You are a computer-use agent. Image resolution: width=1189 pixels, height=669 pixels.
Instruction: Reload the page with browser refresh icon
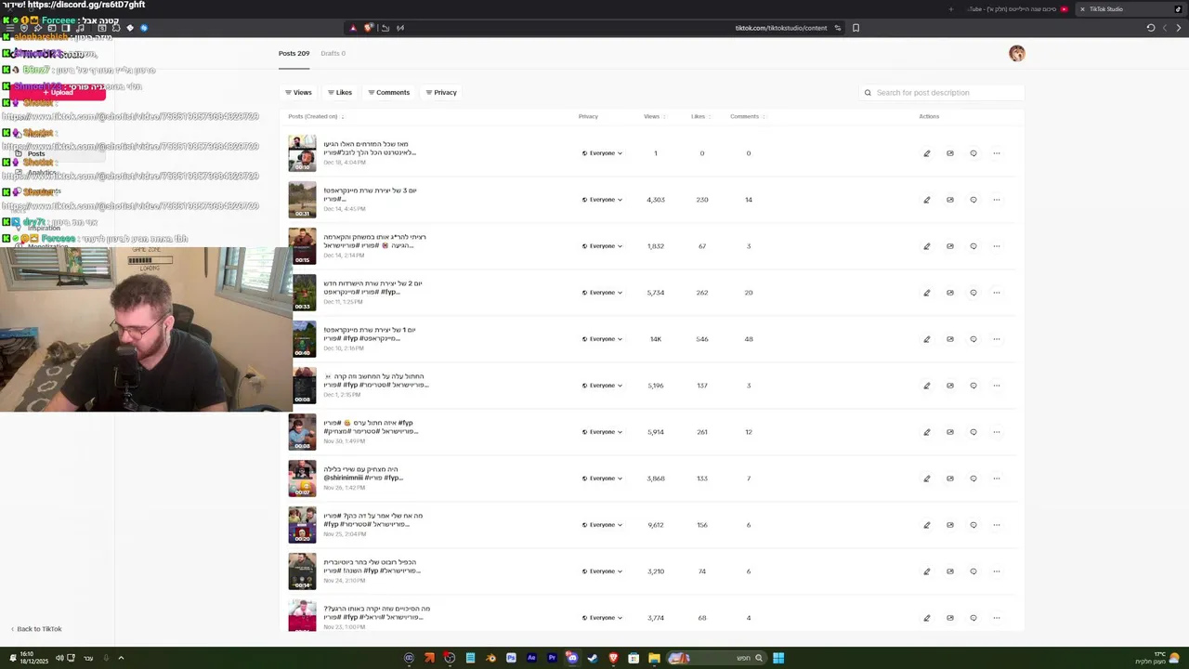1150,28
